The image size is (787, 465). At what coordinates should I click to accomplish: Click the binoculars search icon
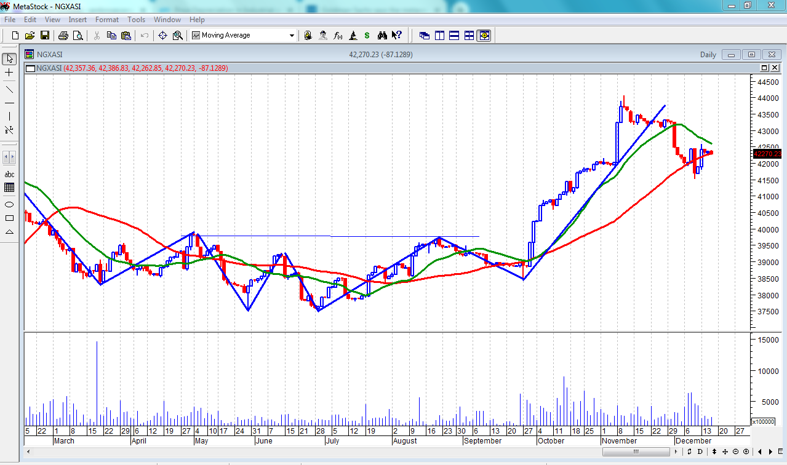382,36
